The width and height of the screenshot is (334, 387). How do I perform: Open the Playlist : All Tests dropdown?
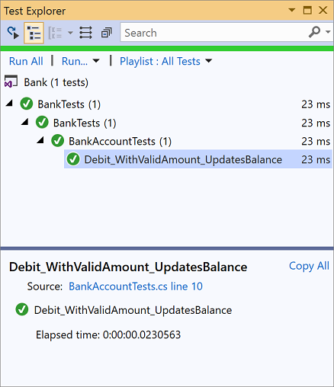click(x=165, y=61)
